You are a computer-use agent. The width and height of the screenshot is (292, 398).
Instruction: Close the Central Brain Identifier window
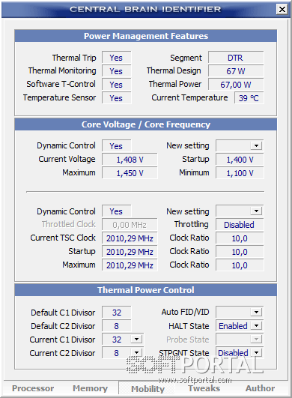point(282,10)
